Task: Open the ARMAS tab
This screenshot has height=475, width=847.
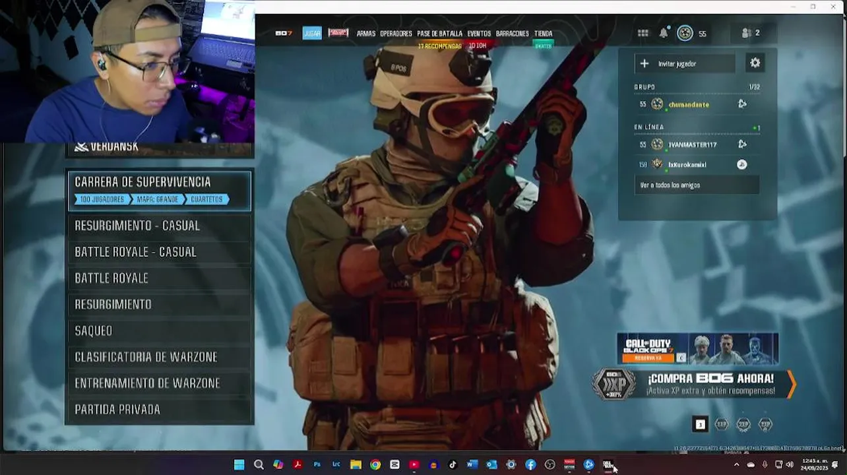Action: tap(366, 34)
